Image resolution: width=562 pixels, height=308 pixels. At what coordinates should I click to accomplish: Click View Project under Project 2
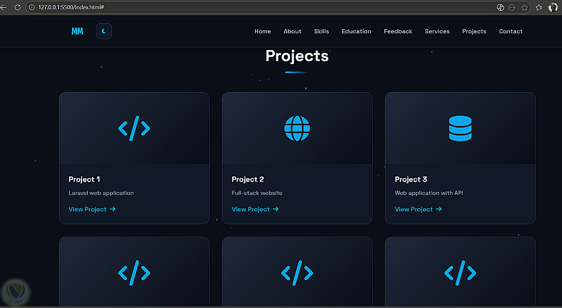tap(255, 209)
